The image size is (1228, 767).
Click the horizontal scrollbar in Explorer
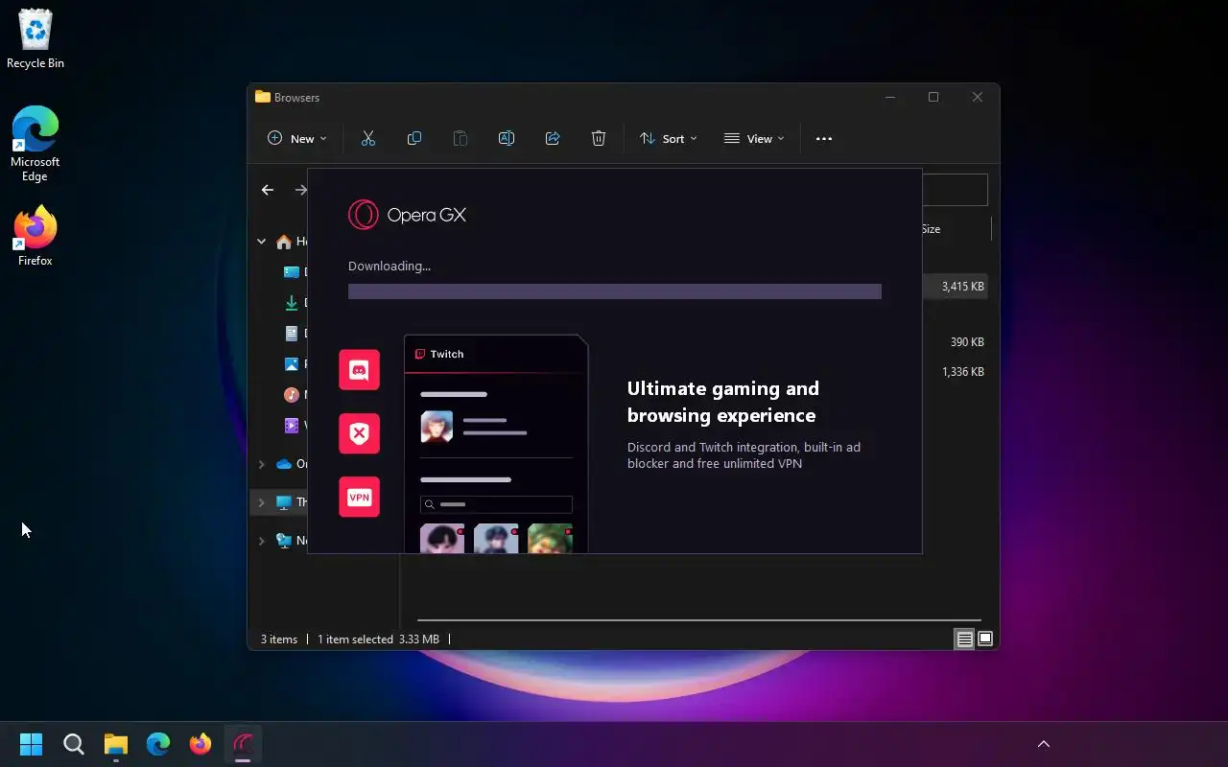pyautogui.click(x=699, y=620)
